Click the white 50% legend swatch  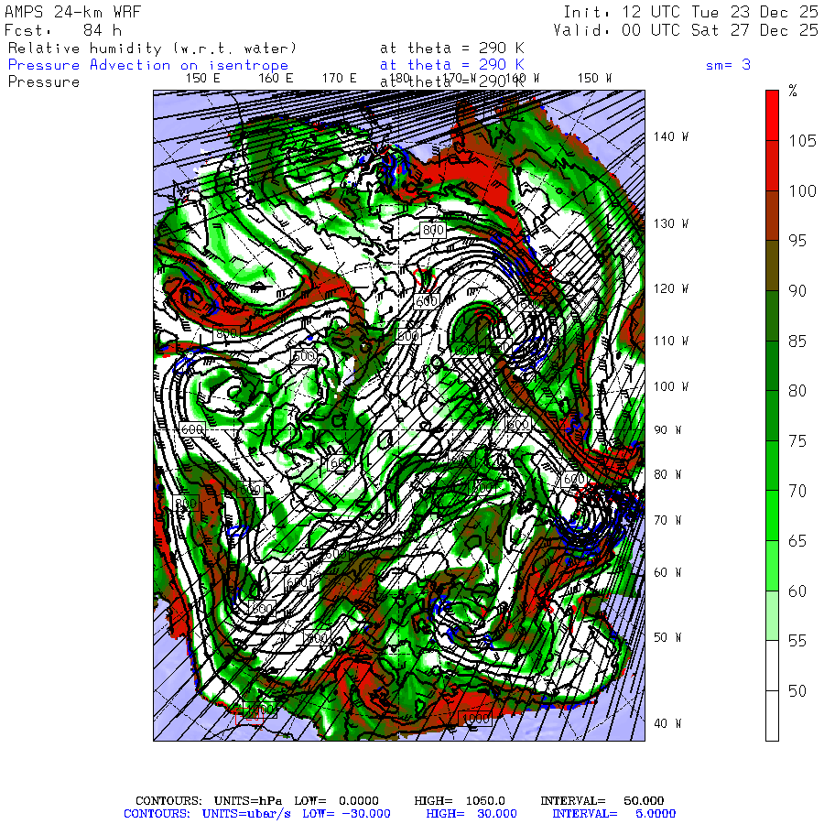(772, 666)
